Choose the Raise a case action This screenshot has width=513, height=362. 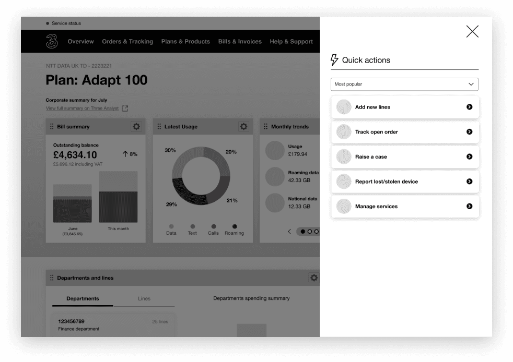405,157
